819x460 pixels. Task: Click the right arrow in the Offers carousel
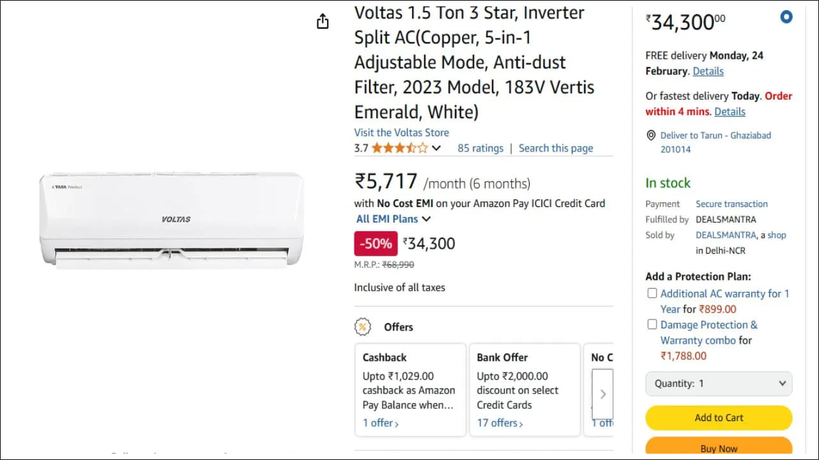pos(602,394)
